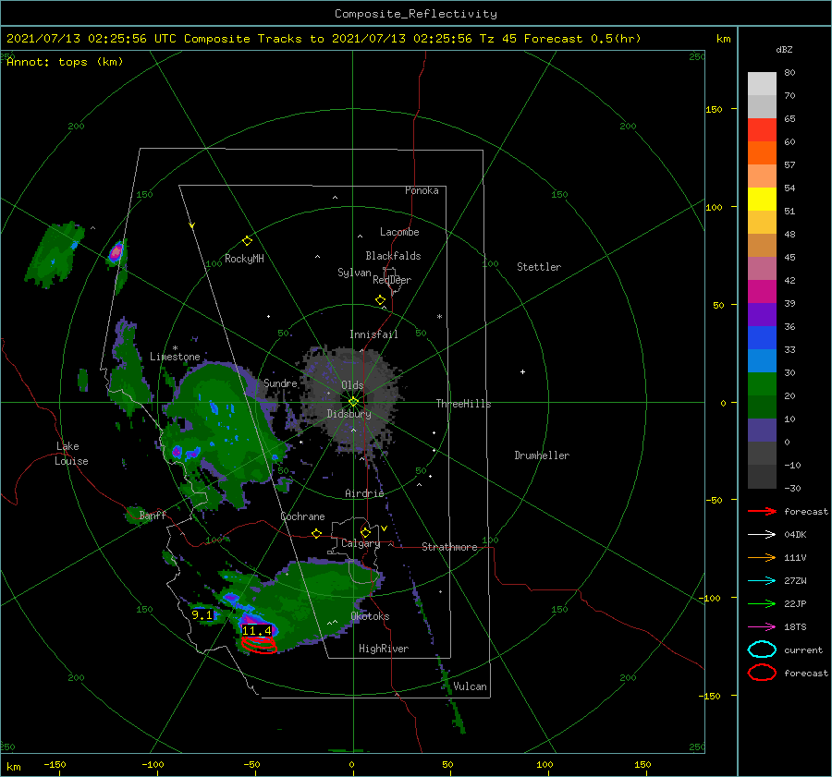Click the Blackfalds city label
The image size is (832, 777).
click(x=393, y=256)
